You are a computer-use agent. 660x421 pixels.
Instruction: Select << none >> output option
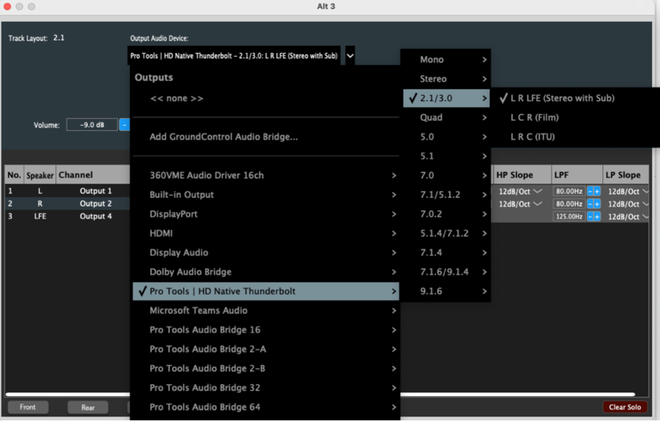coord(266,98)
